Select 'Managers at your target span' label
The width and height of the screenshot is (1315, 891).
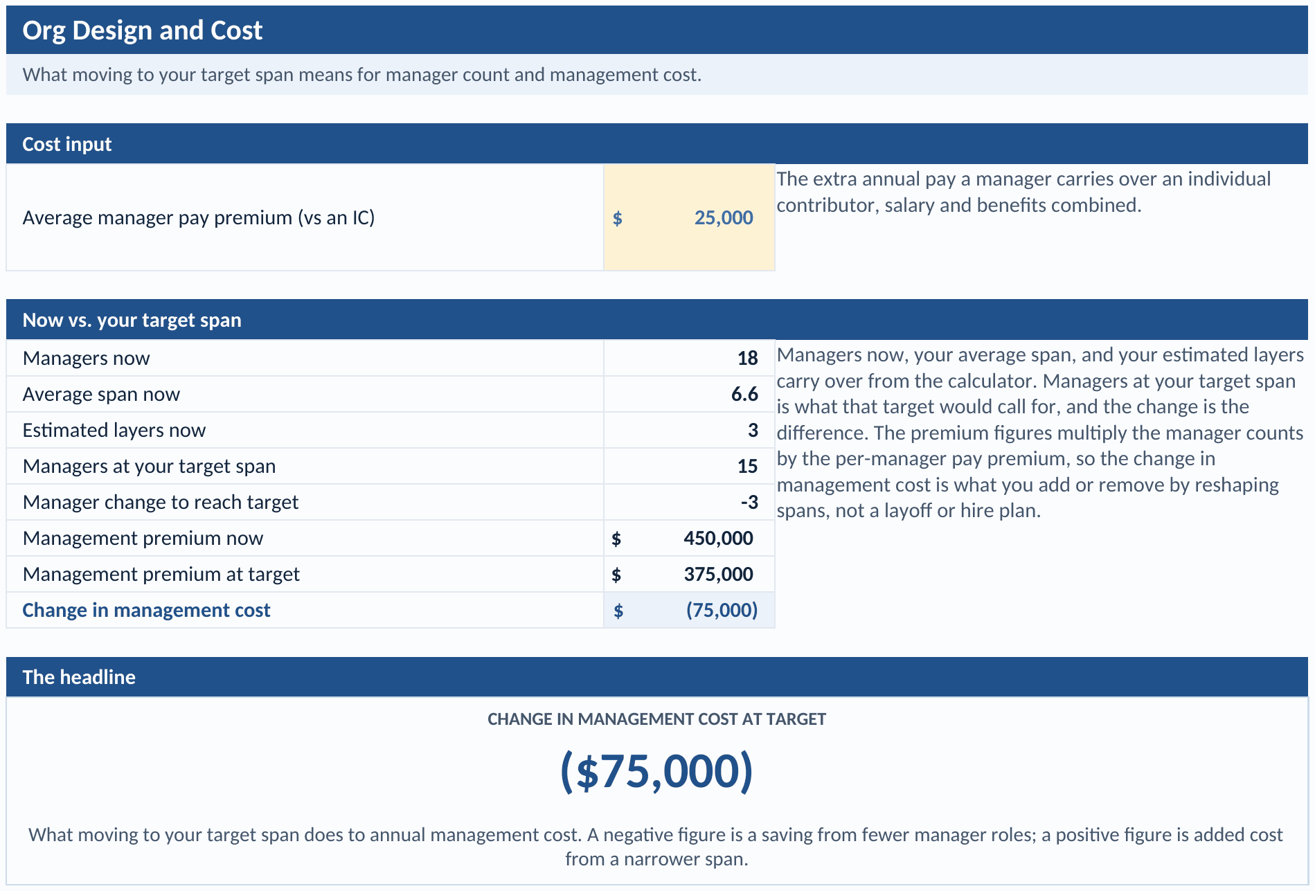[149, 466]
